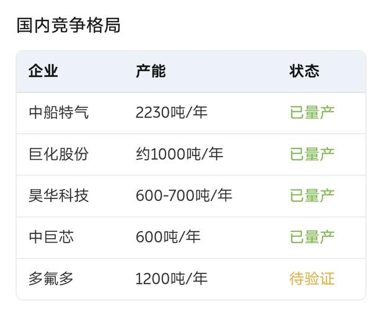Select the 企业 column header
This screenshot has height=310, width=382.
pyautogui.click(x=43, y=71)
